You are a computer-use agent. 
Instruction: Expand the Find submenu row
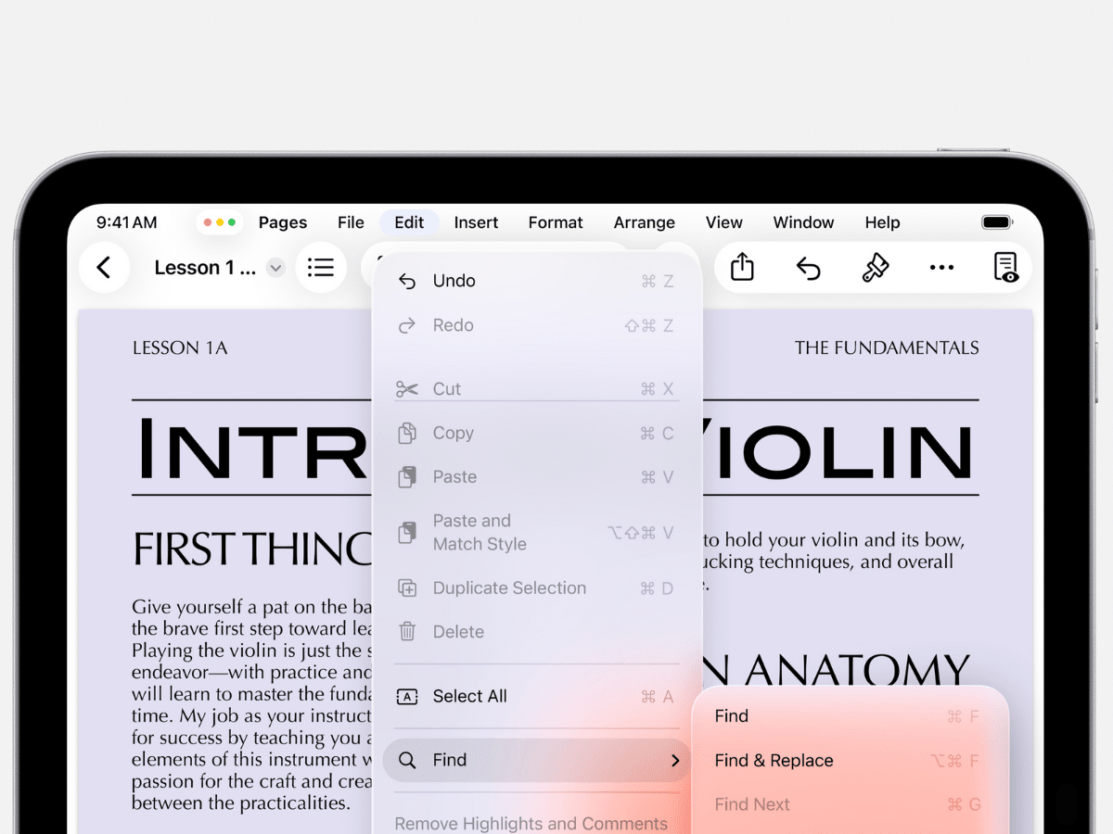point(537,760)
